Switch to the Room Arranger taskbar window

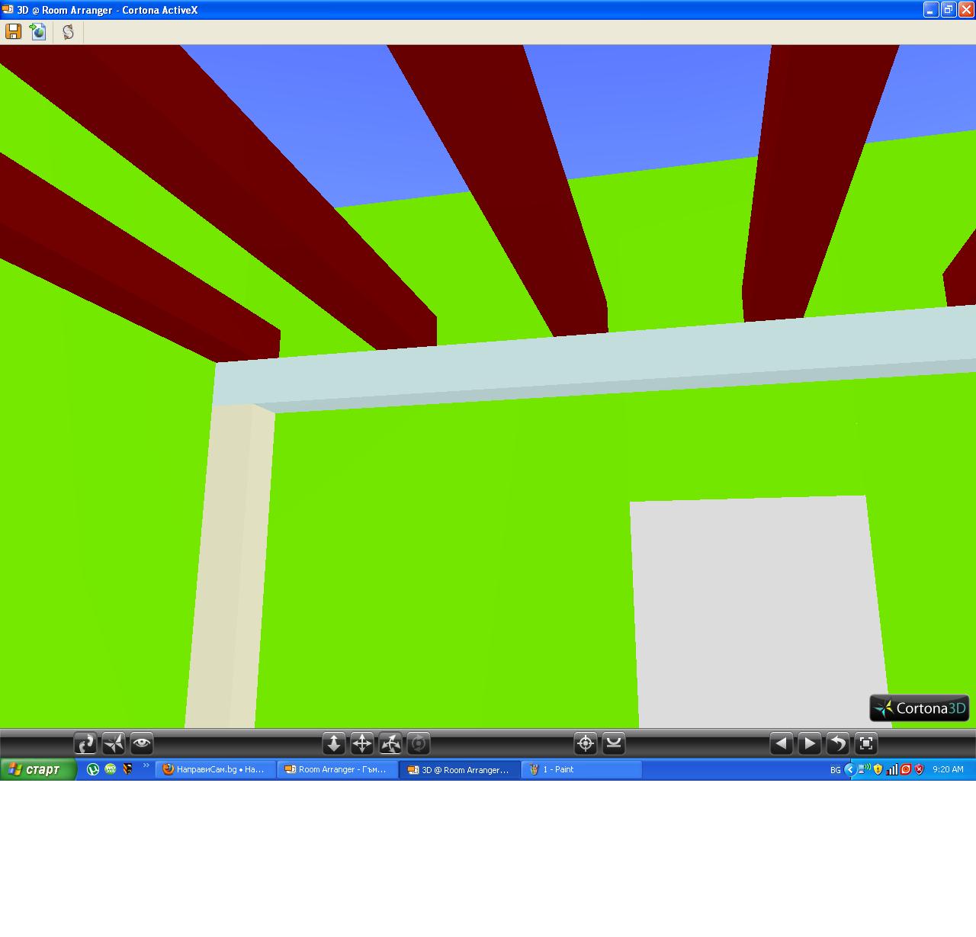tap(337, 770)
